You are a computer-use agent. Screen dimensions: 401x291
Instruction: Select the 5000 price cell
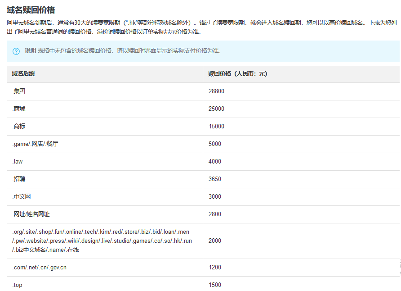click(302, 144)
